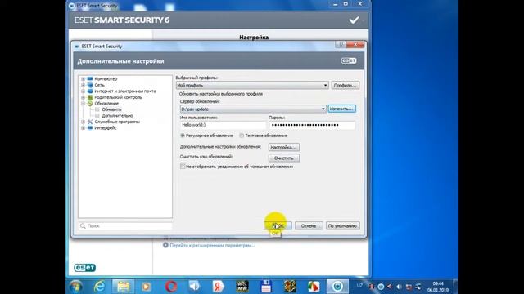Click the Очистить cache button
The height and width of the screenshot is (294, 524).
(x=284, y=158)
